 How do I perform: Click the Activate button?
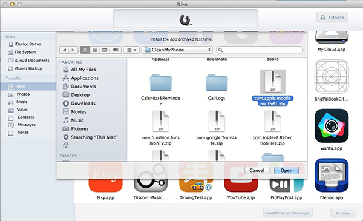coord(332,17)
